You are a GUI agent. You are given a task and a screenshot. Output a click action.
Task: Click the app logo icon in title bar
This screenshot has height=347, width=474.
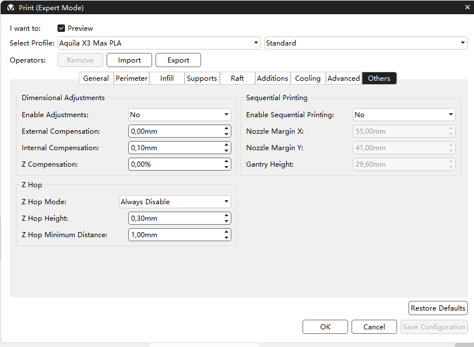click(x=10, y=7)
